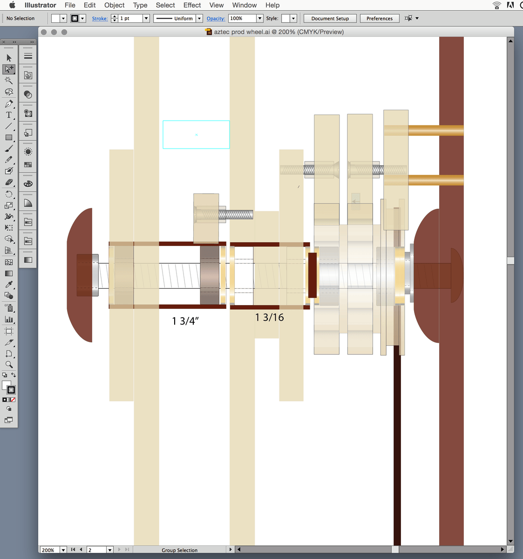Select the Magic Wand tool
This screenshot has width=523, height=559.
[x=8, y=80]
